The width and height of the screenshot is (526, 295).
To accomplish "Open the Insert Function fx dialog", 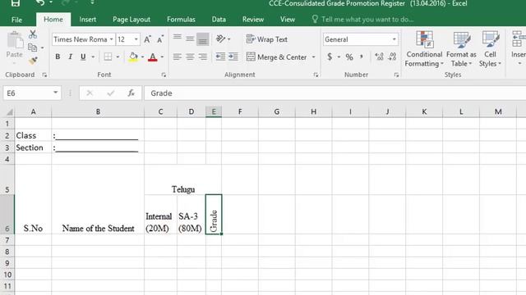I will point(131,93).
